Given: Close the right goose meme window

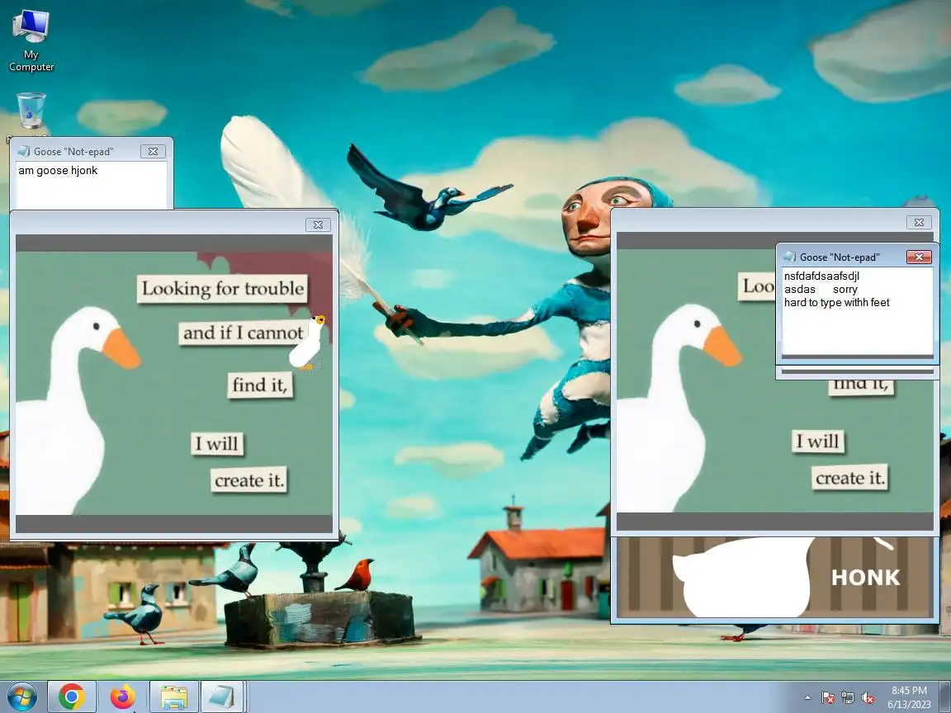Looking at the screenshot, I should click(x=919, y=223).
